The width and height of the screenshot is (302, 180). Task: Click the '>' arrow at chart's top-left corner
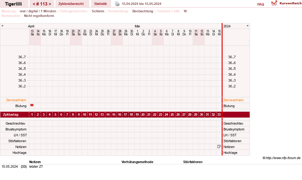click(2, 26)
